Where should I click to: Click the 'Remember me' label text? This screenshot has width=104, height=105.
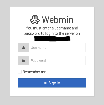[x=34, y=72]
